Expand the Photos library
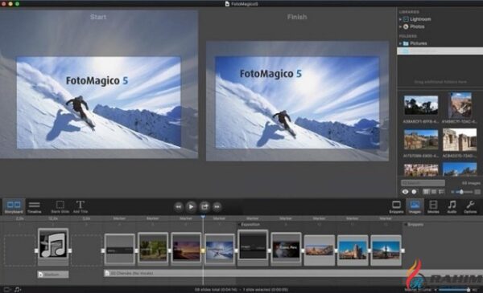The image size is (483, 293). tap(400, 26)
